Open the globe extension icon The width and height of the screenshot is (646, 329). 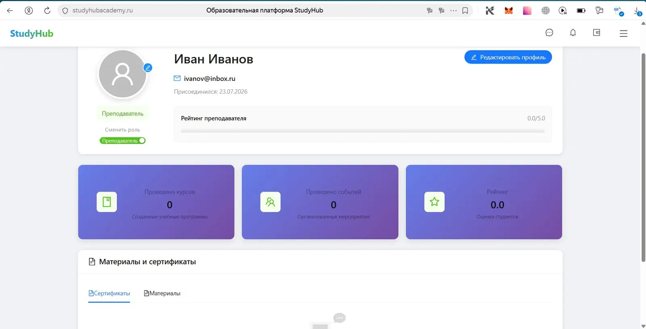tap(545, 11)
